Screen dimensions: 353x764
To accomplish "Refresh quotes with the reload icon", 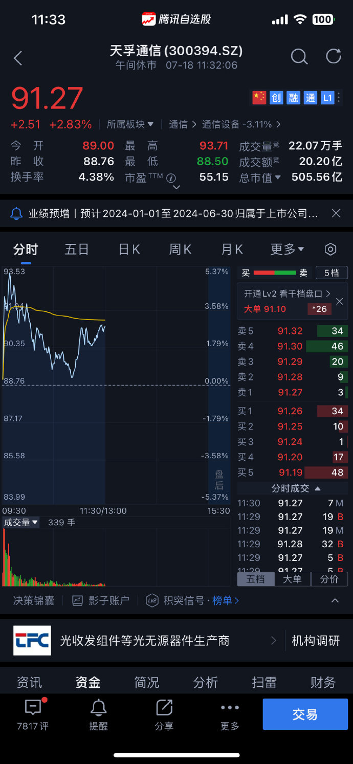I will pyautogui.click(x=333, y=57).
